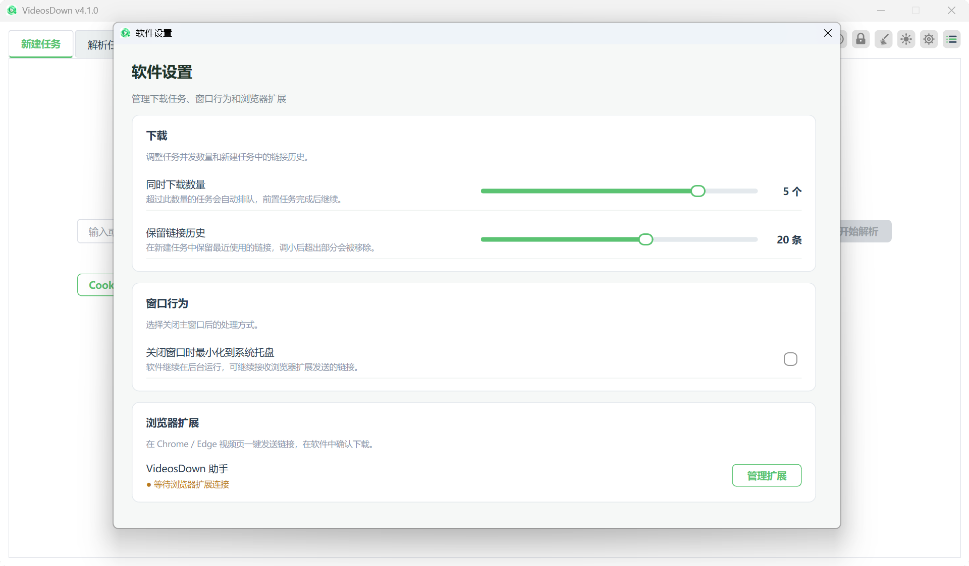Click the 下载 section heading

point(156,136)
